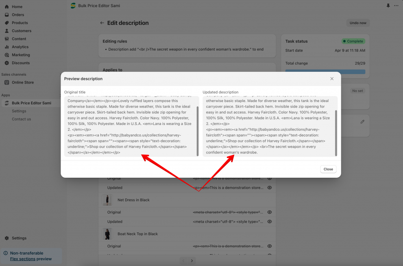The width and height of the screenshot is (403, 266).
Task: Click the Bulk Price Editor Sami logo in the header
Action: pos(73,6)
